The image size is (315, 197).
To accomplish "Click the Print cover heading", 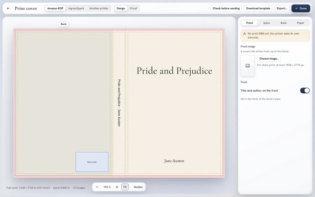I will [26, 8].
